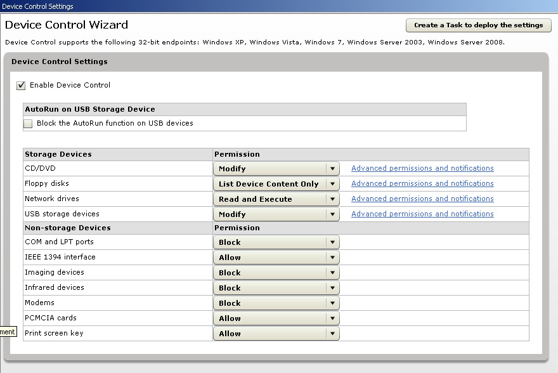The width and height of the screenshot is (558, 373).
Task: Open Advanced permissions for CD/DVD
Action: coord(422,168)
